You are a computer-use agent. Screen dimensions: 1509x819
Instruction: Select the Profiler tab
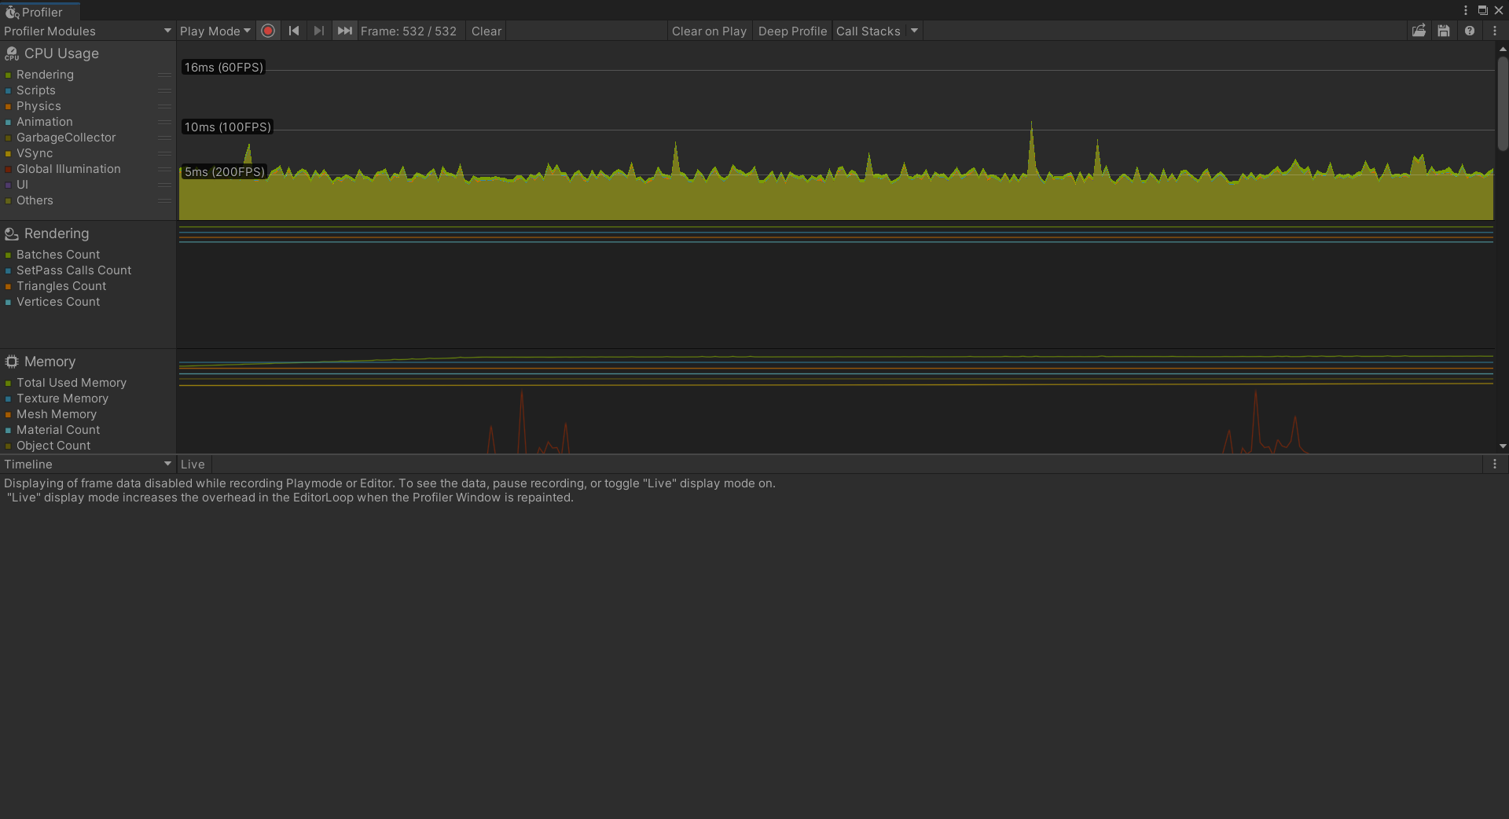pos(39,12)
